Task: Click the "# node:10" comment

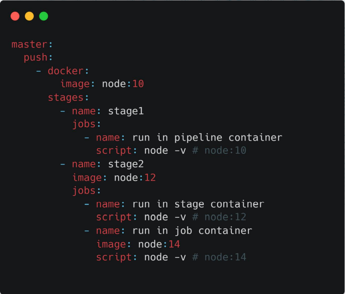Action: click(219, 151)
